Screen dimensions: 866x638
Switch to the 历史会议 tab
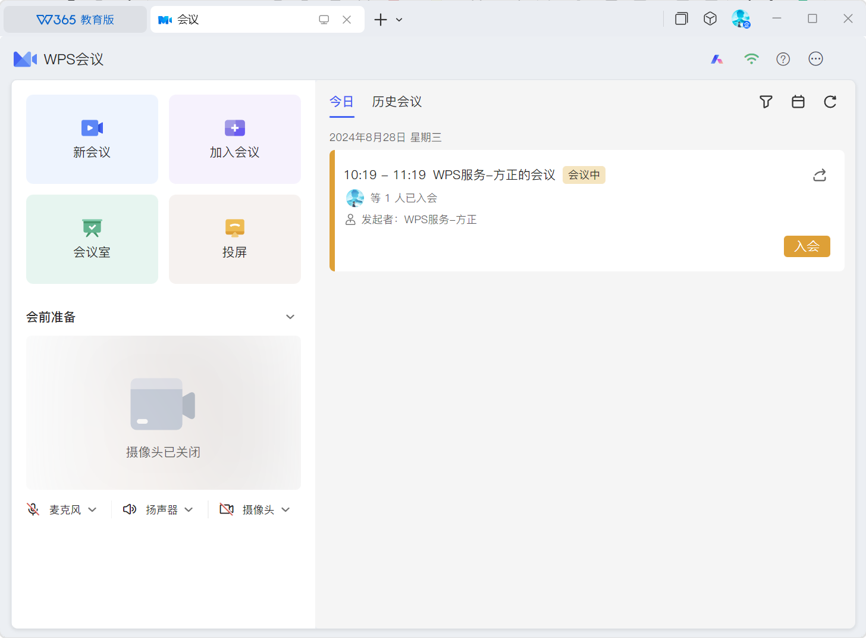397,102
